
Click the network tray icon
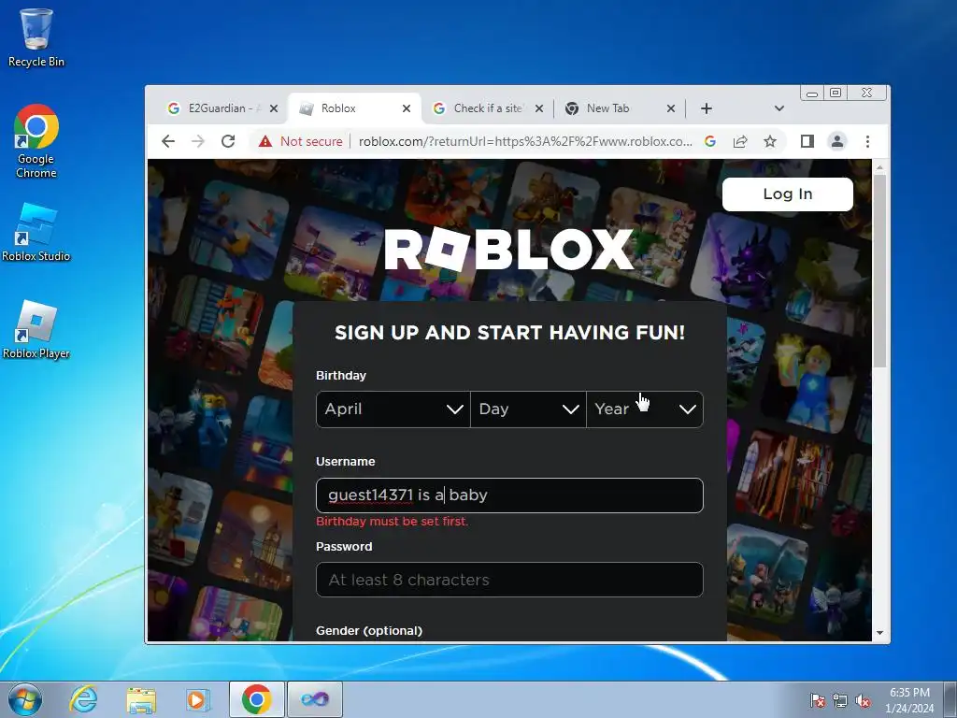840,700
